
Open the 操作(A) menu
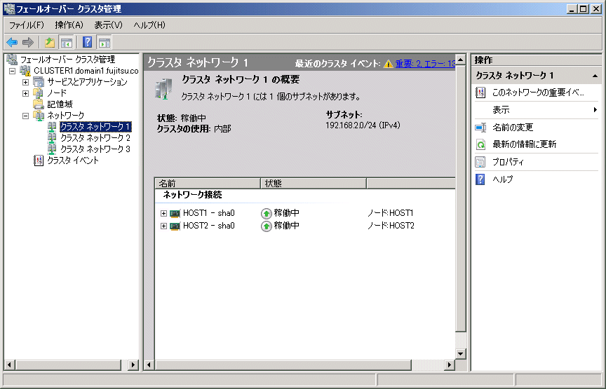[69, 25]
